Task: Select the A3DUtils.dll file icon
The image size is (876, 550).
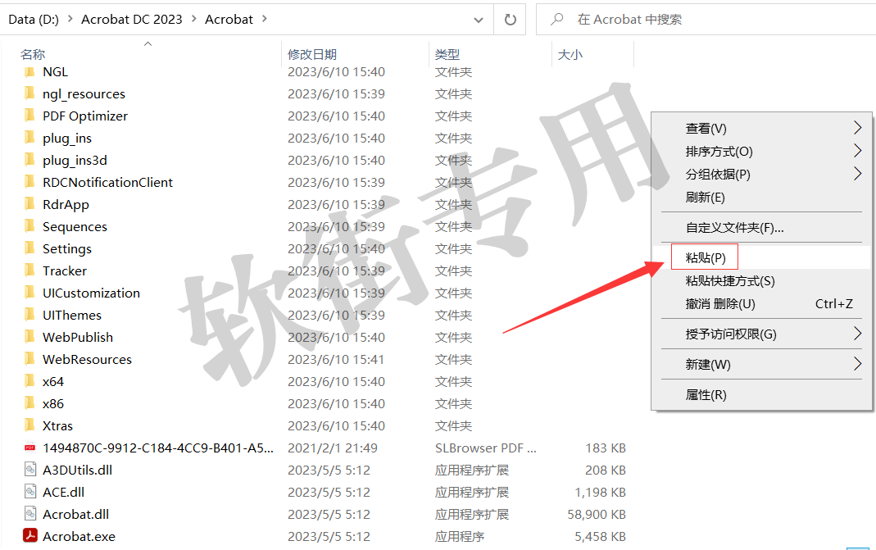Action: click(30, 470)
